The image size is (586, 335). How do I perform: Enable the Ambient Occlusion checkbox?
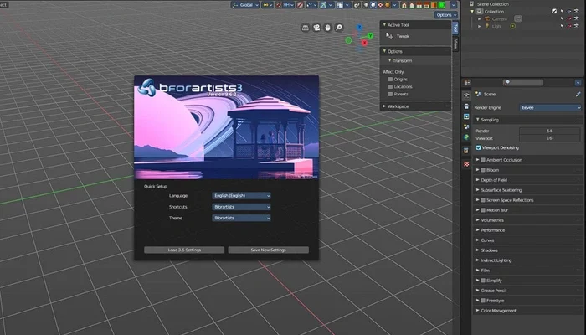point(483,160)
